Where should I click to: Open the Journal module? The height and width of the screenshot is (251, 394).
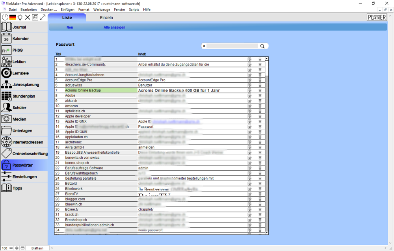(24, 27)
